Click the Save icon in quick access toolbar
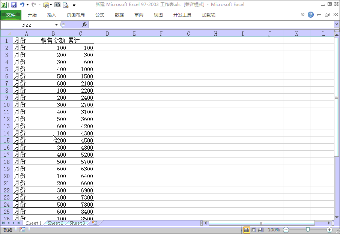 [x=14, y=4]
